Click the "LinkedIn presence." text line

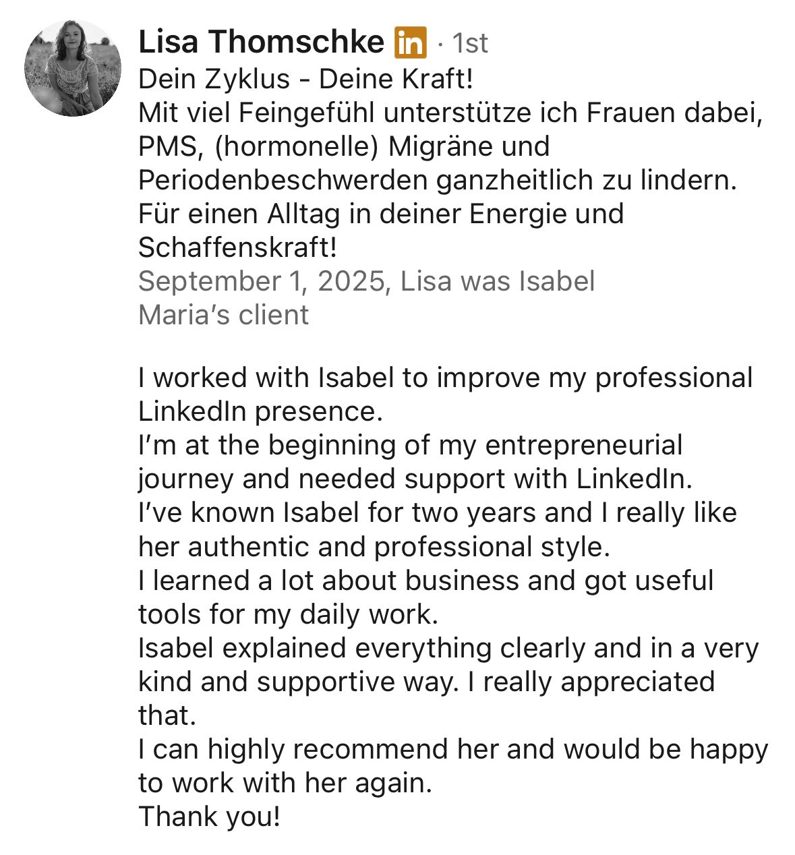tap(260, 411)
